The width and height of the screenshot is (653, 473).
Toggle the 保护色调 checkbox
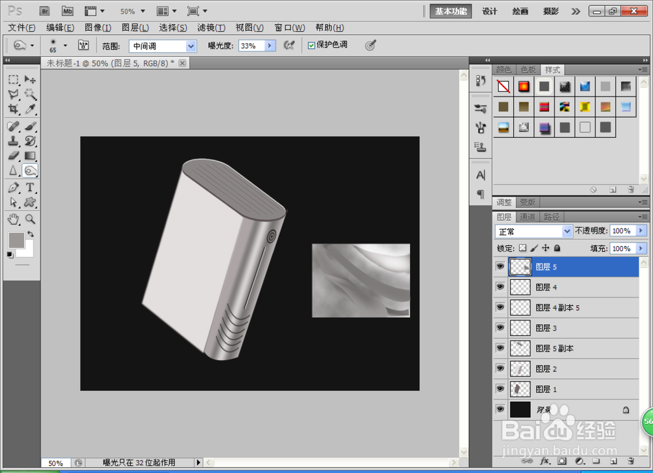311,45
